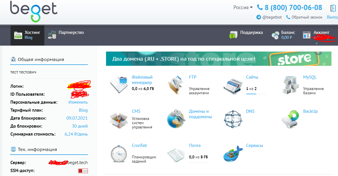The image size is (338, 176).
Task: Click the Аккаунт ID card icon
Action: click(306, 35)
